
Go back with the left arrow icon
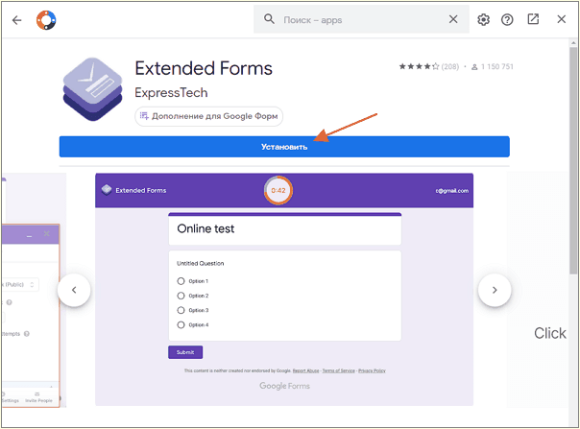(17, 20)
